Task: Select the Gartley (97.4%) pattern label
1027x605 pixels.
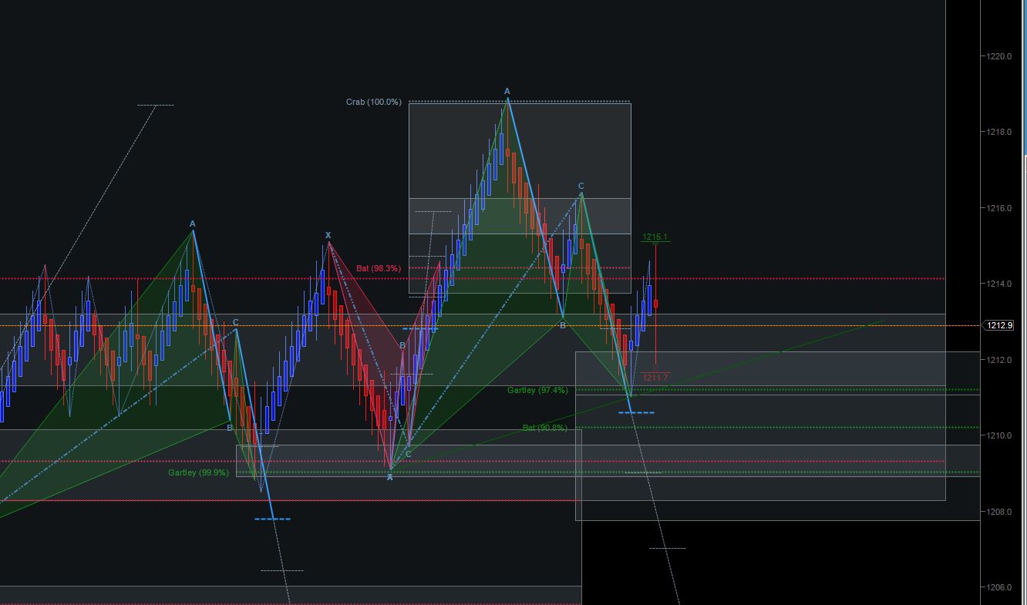Action: click(x=537, y=391)
